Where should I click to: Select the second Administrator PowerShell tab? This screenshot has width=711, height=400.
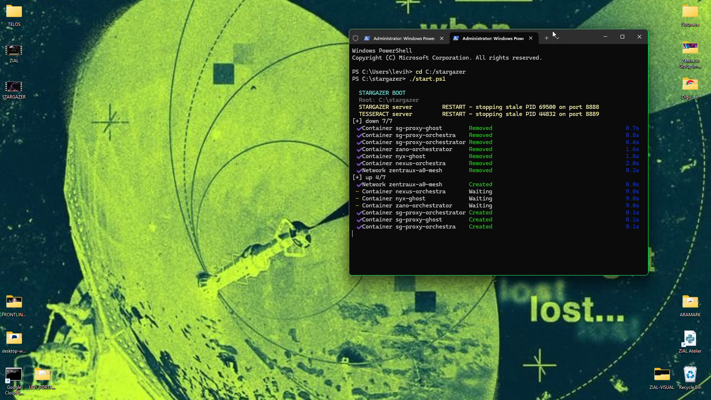pyautogui.click(x=493, y=38)
